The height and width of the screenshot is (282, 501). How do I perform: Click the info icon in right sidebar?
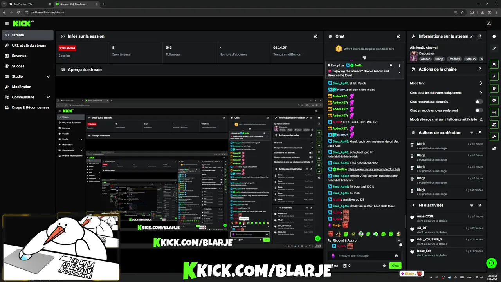pos(494,36)
